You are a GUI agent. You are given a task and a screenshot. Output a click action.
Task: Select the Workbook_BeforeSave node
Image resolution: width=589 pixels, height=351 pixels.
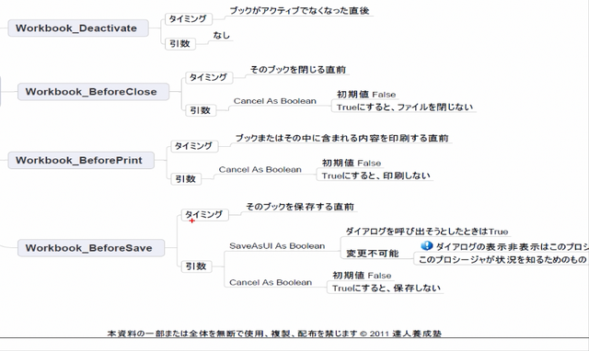(x=91, y=248)
